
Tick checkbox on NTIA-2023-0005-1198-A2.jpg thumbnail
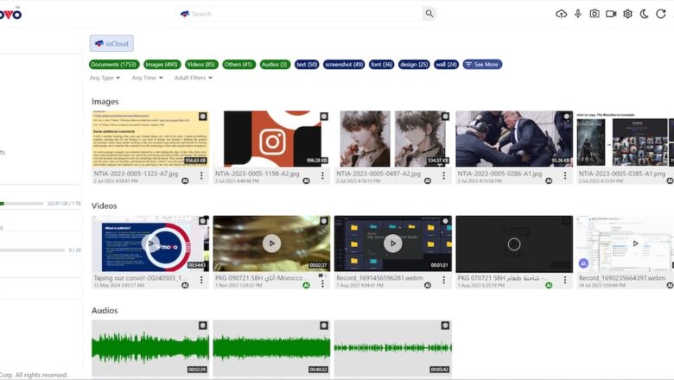click(324, 117)
